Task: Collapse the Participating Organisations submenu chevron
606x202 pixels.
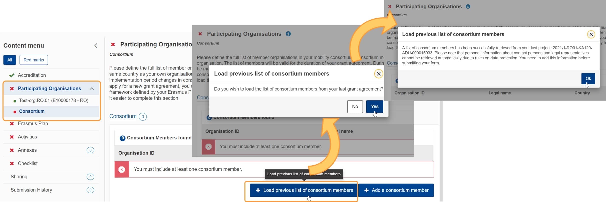Action: (x=92, y=89)
